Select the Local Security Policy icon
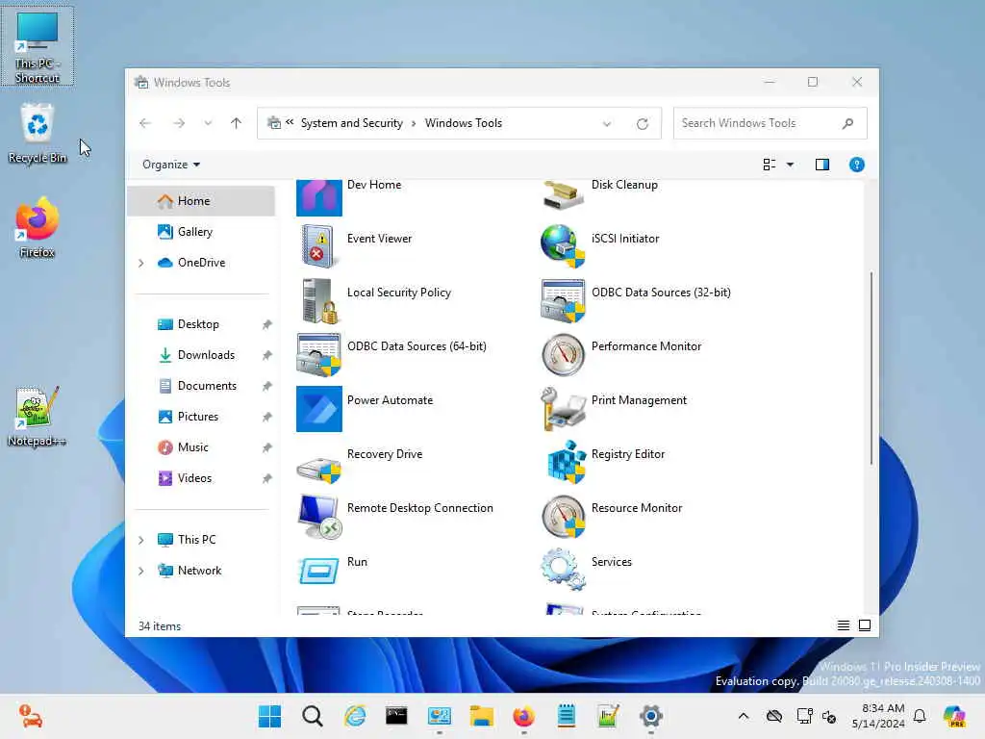Image resolution: width=985 pixels, height=739 pixels. coord(318,300)
